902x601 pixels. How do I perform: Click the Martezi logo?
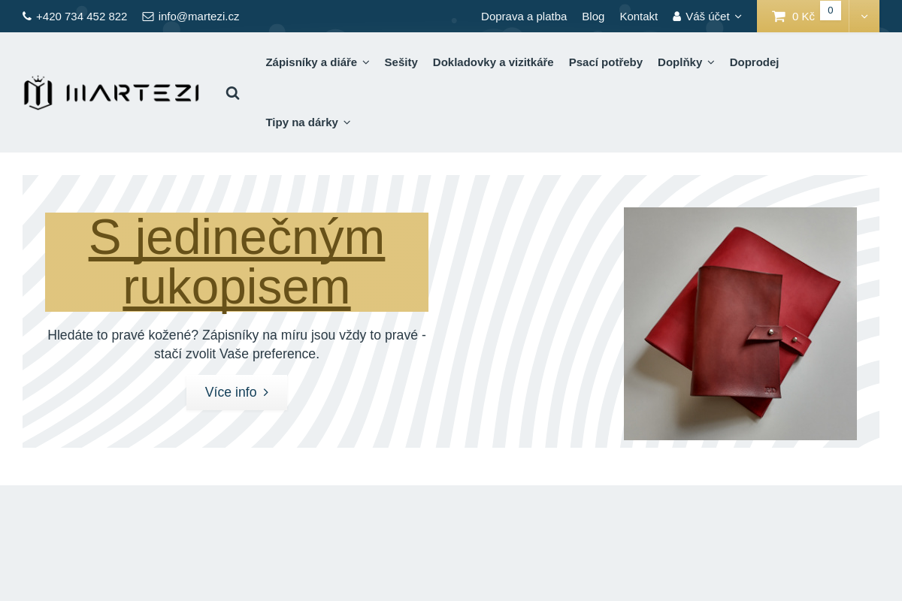(x=111, y=92)
